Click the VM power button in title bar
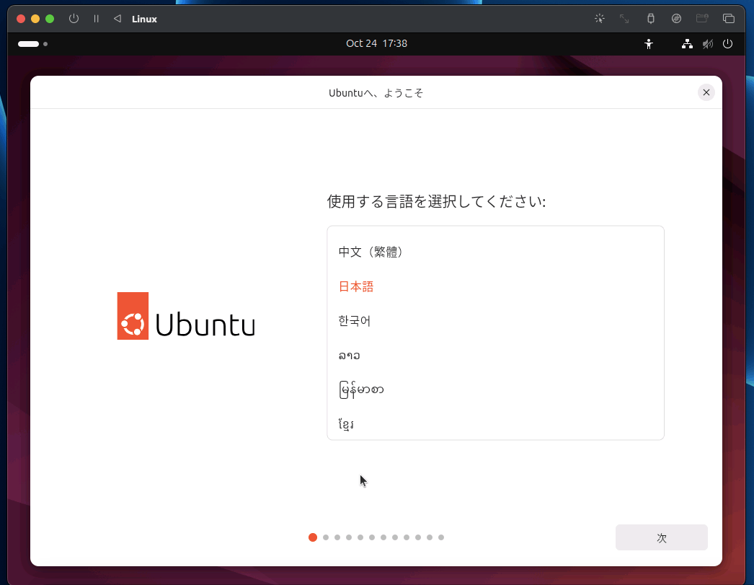The image size is (754, 585). [74, 19]
